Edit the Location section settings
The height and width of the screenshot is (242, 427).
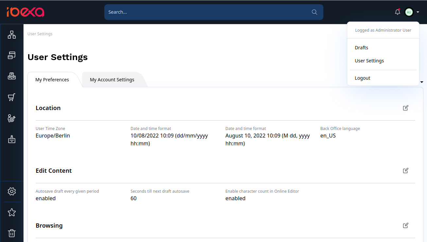(x=406, y=108)
